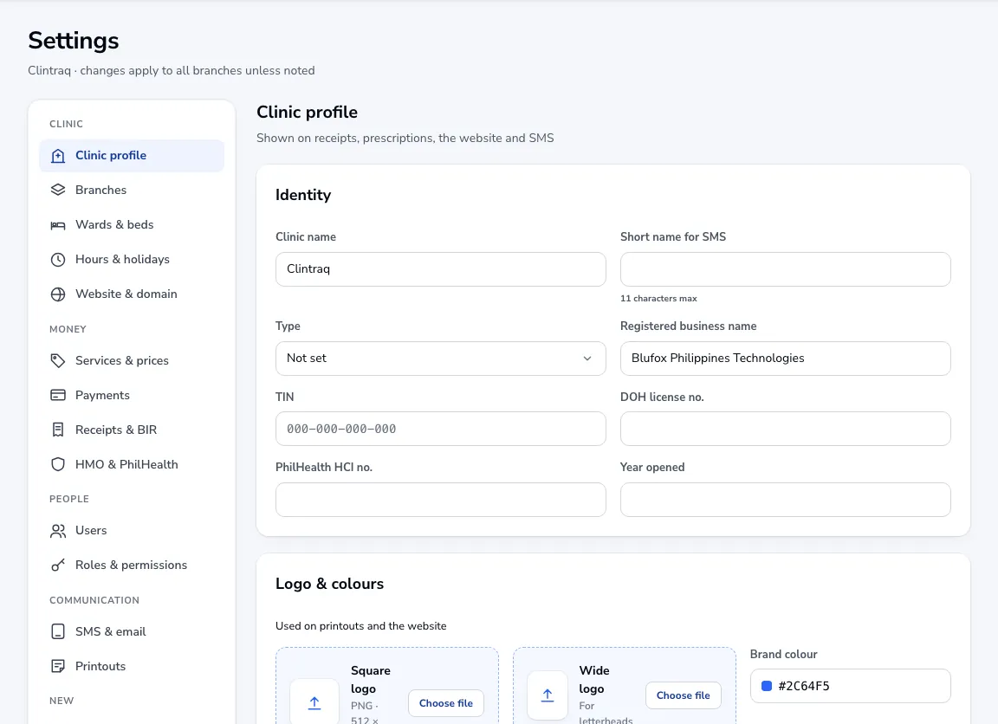Navigate to Services & prices

[132, 361]
